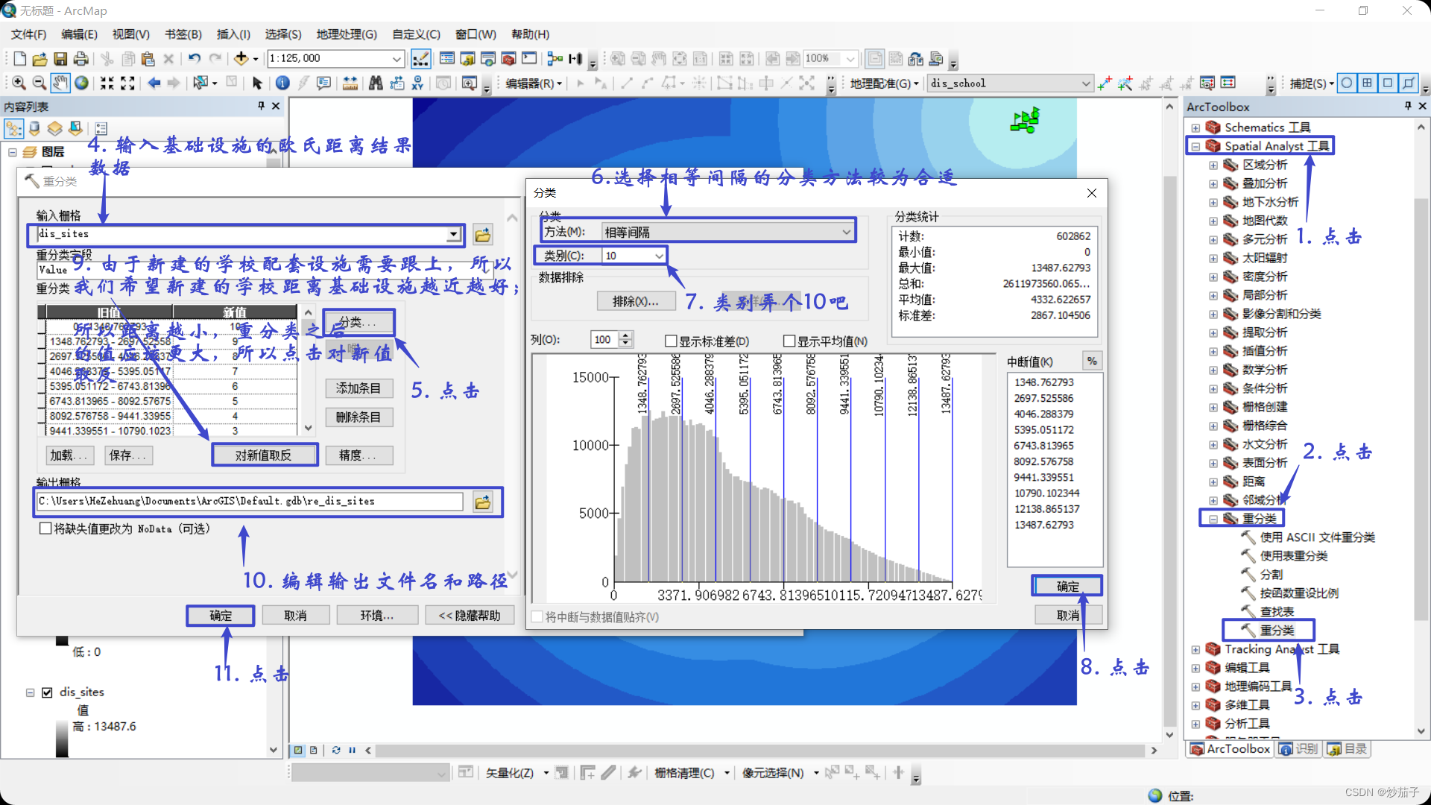Screen dimensions: 1431x805
Task: Open the classification method dropdown
Action: pos(846,233)
